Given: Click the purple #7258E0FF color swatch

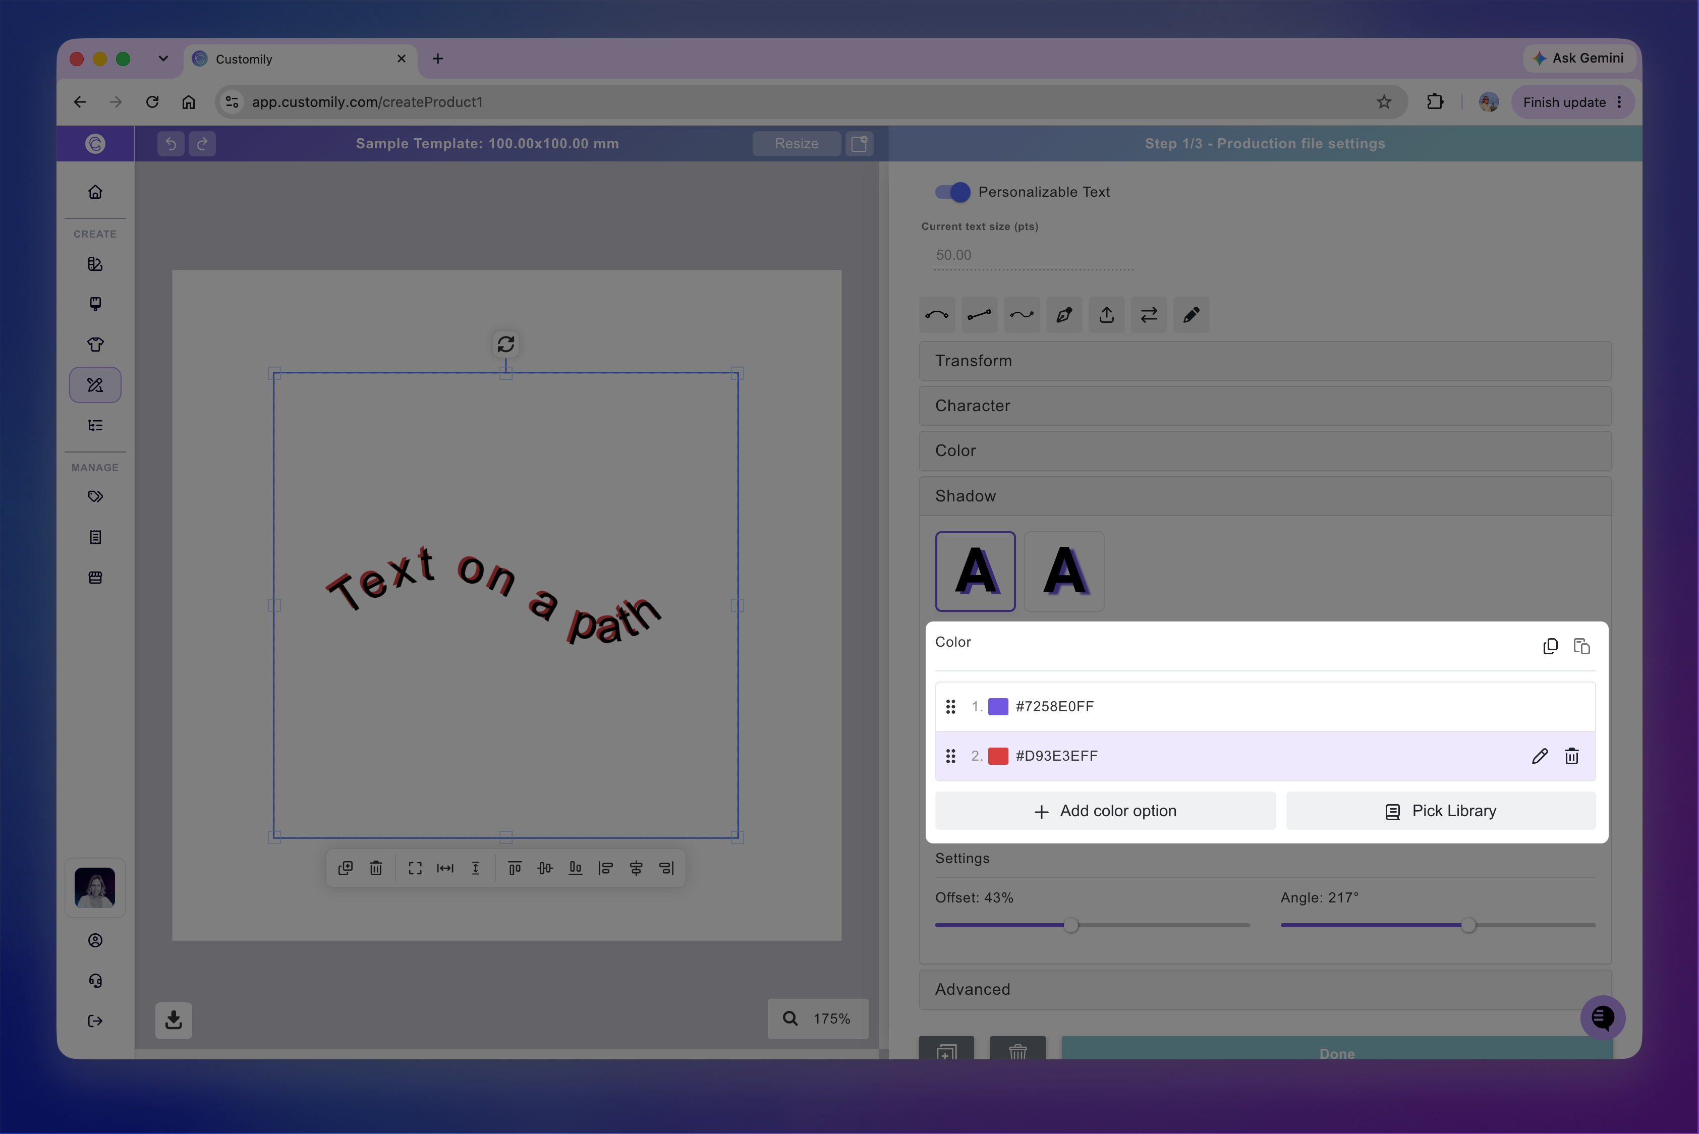Looking at the screenshot, I should point(998,707).
